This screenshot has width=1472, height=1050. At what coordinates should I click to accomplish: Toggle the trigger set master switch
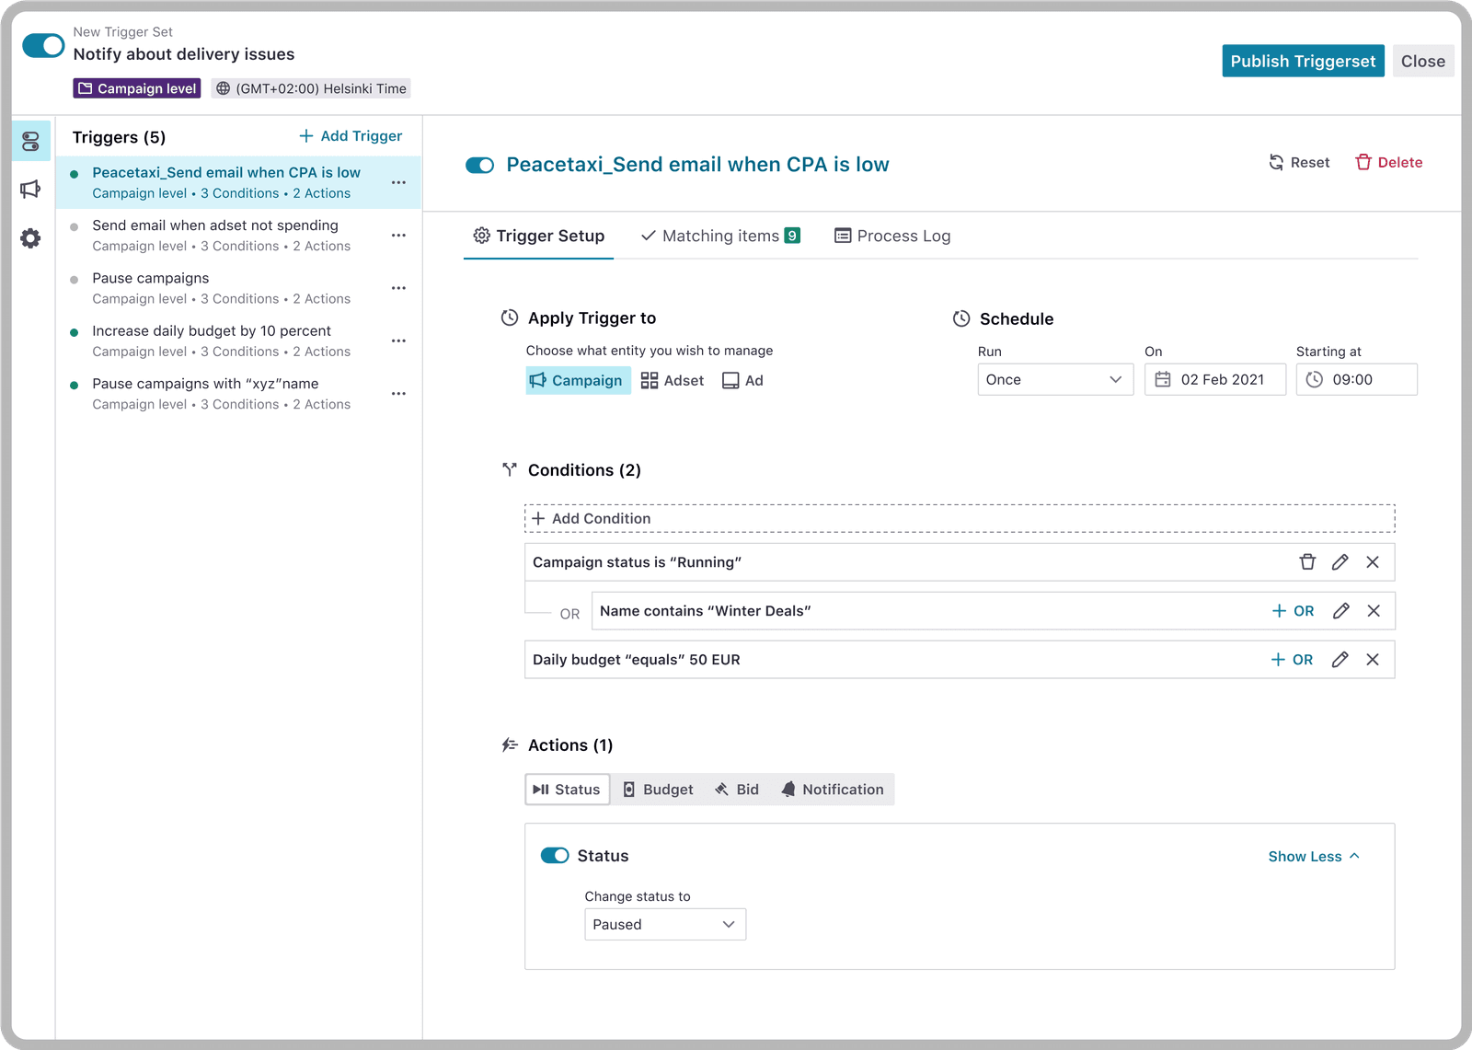(43, 45)
